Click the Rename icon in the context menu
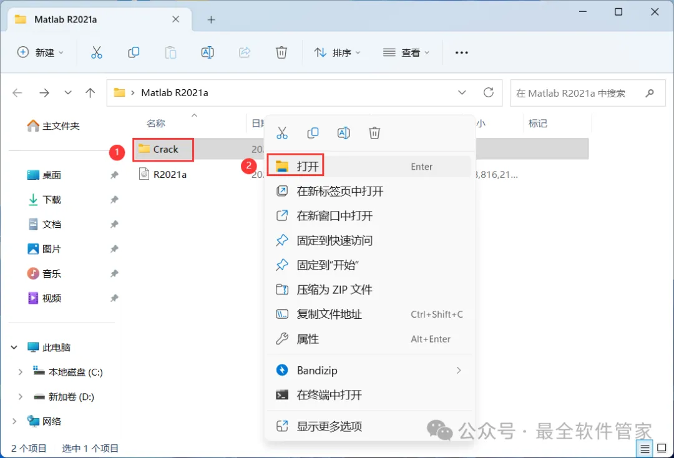The height and width of the screenshot is (458, 674). [344, 133]
